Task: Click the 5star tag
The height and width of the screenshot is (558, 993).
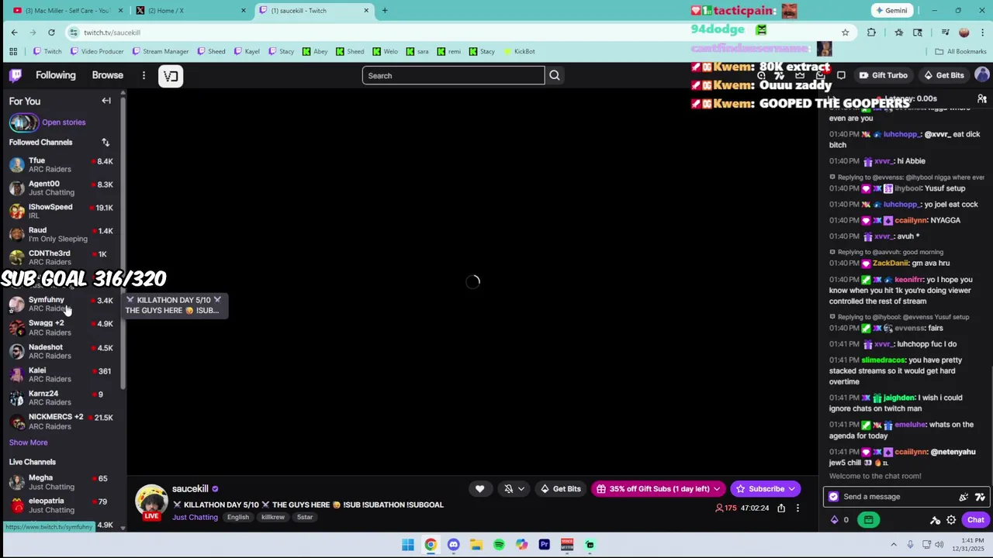Action: [x=305, y=517]
